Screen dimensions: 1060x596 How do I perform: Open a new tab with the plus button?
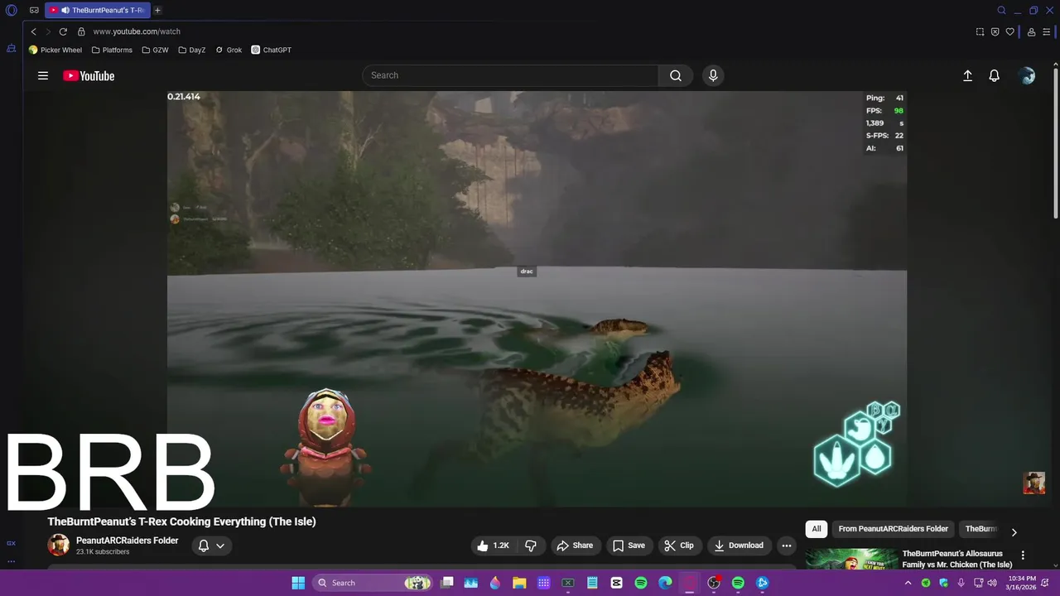[x=157, y=11]
